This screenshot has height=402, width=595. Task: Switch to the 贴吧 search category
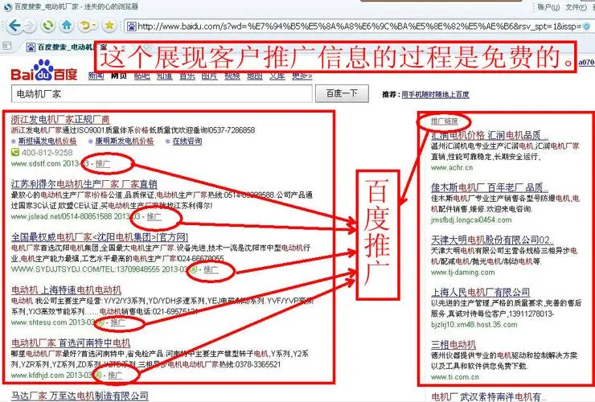click(142, 76)
